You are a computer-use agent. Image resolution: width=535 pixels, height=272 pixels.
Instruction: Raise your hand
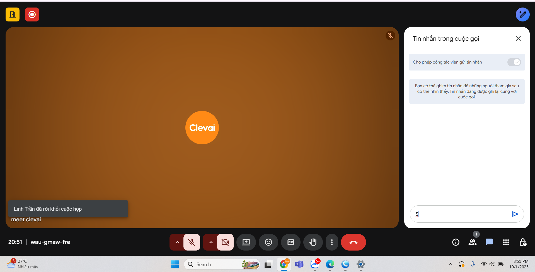[313, 242]
